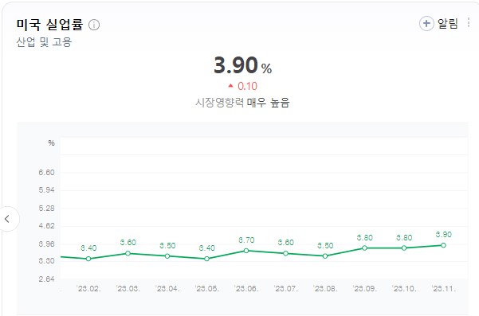Click the red 0.10 change indicator
479x316 pixels.
(243, 86)
